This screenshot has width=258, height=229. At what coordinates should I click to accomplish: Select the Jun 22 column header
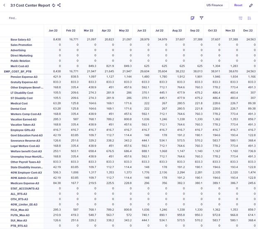[142, 31]
